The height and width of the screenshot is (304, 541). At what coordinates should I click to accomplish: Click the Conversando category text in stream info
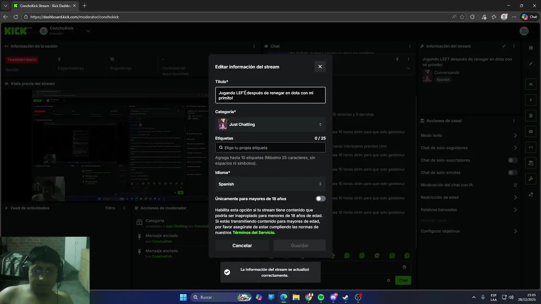447,73
